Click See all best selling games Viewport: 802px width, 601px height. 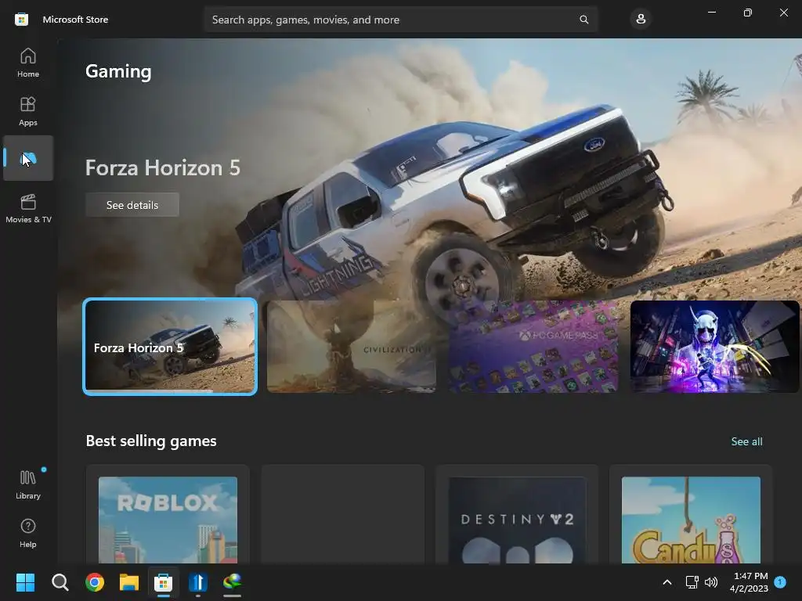(x=746, y=441)
